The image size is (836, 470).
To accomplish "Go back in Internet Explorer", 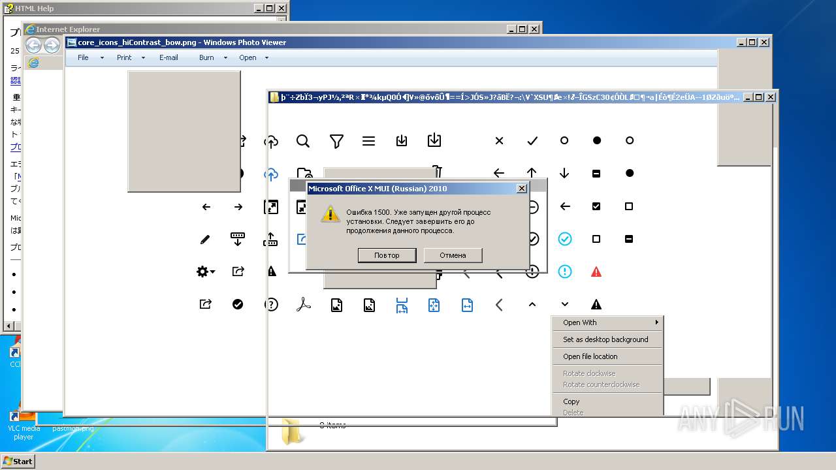I will [33, 45].
